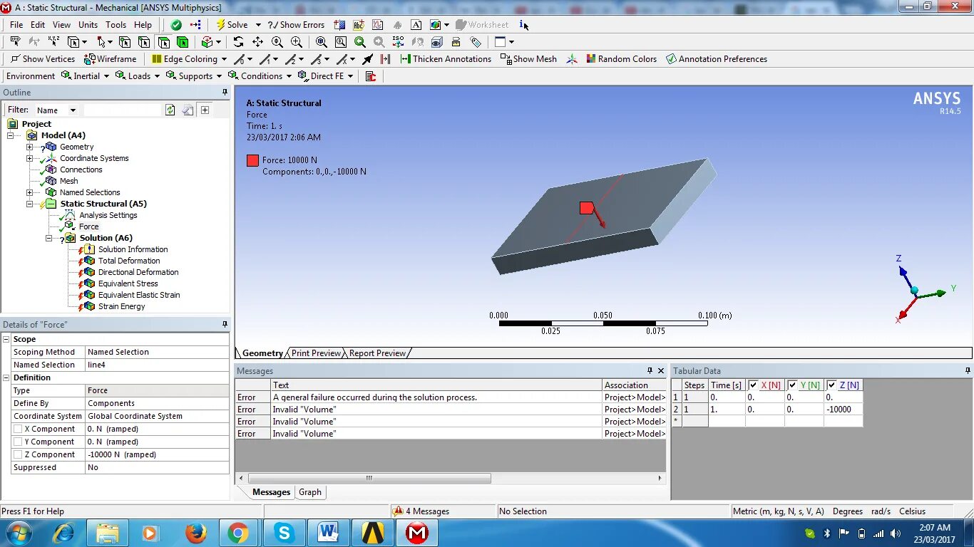This screenshot has height=547, width=974.
Task: Switch to the Print Preview tab
Action: (316, 353)
